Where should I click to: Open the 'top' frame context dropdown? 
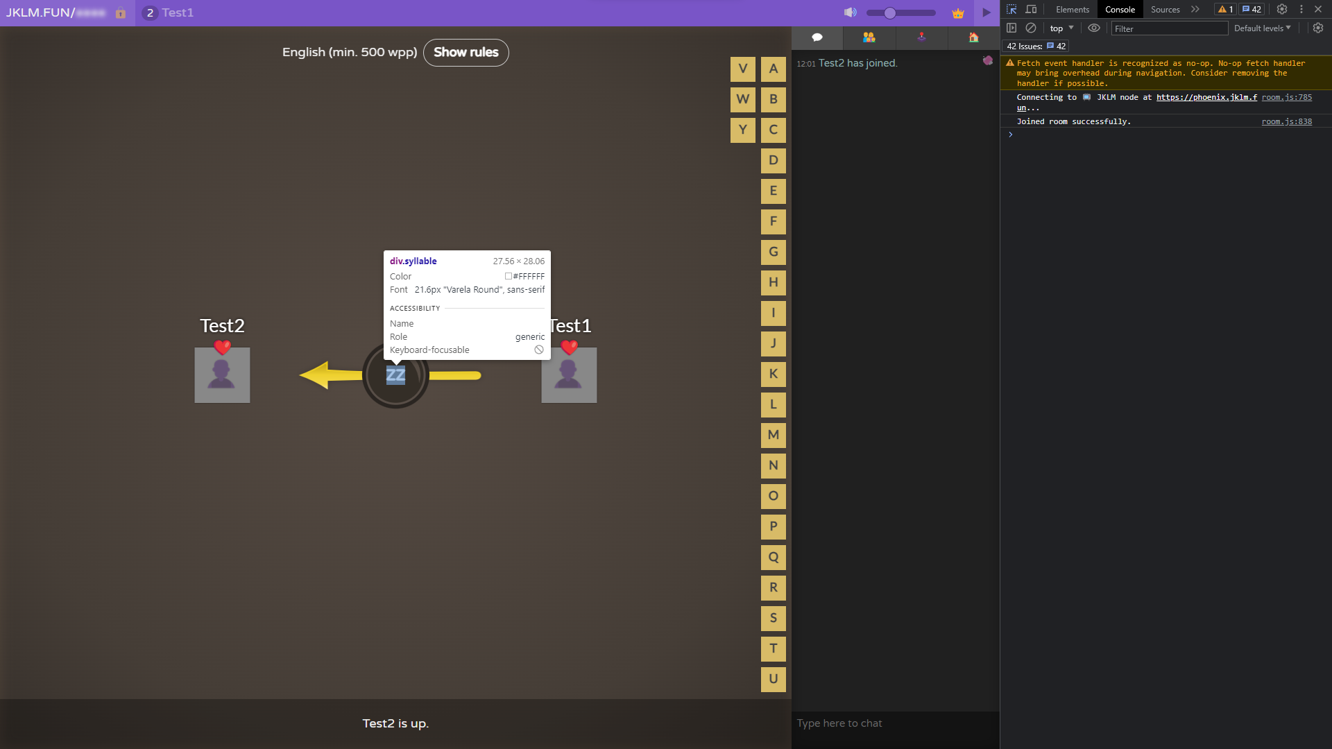(1061, 28)
